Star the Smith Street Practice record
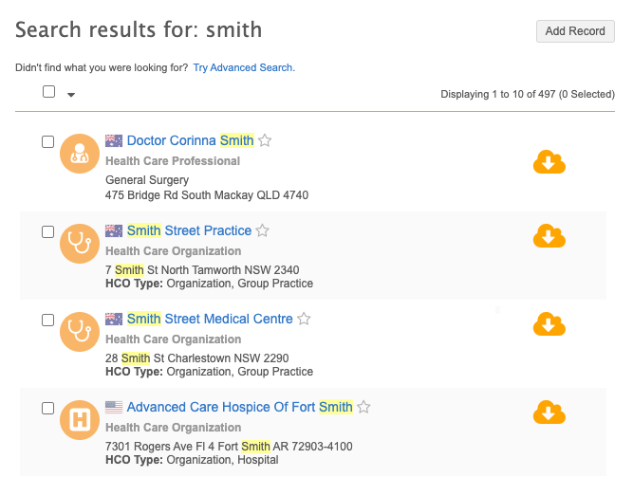Viewport: 633px width, 477px height. (263, 230)
